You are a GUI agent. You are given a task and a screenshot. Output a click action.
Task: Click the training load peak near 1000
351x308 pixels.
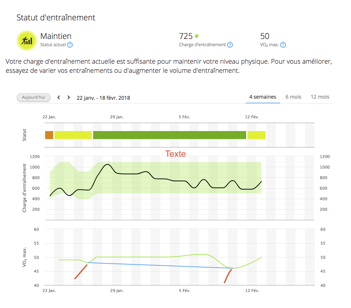coord(107,165)
